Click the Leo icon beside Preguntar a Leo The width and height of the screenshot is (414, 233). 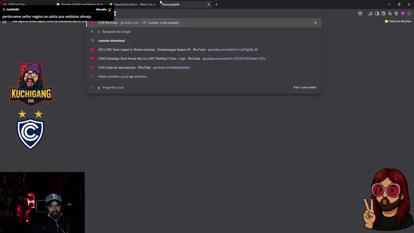click(x=93, y=87)
